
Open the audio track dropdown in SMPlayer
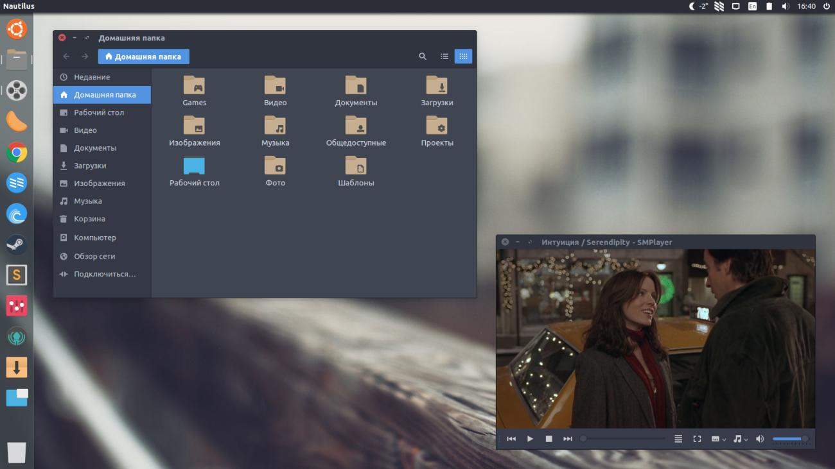pos(741,439)
